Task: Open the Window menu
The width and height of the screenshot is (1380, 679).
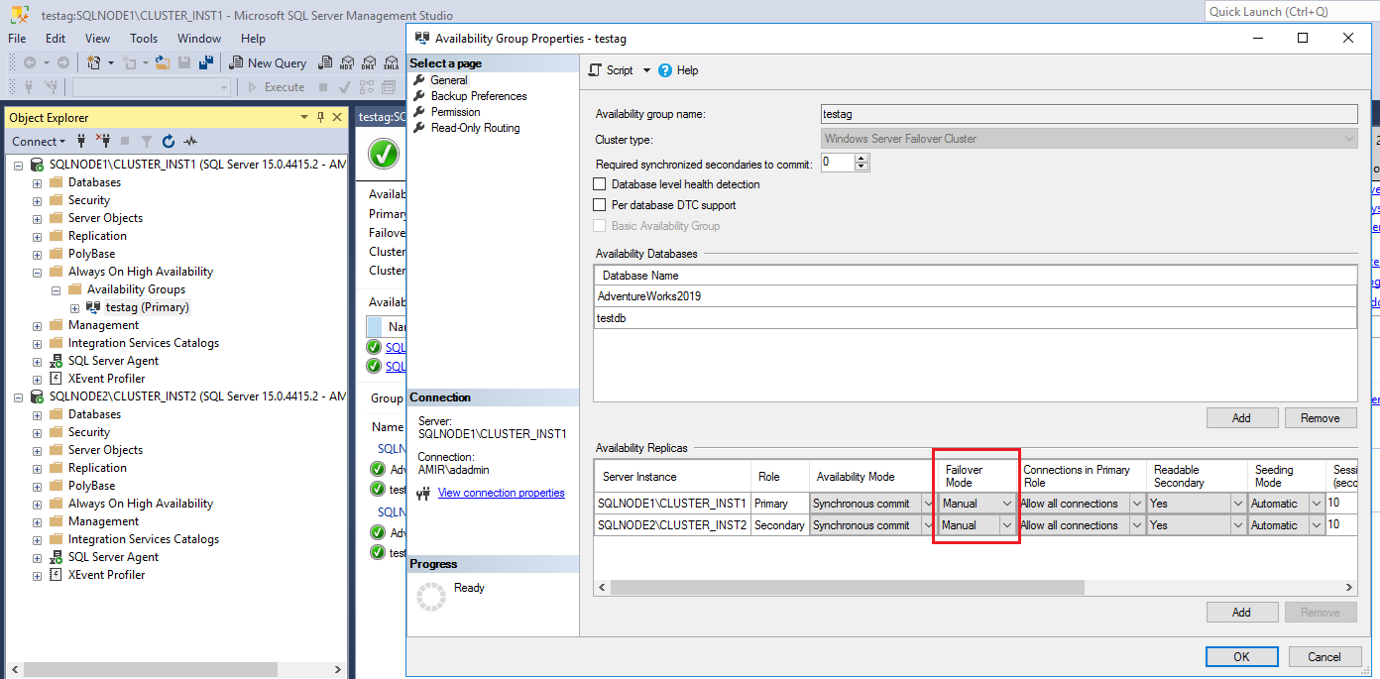Action: (199, 39)
